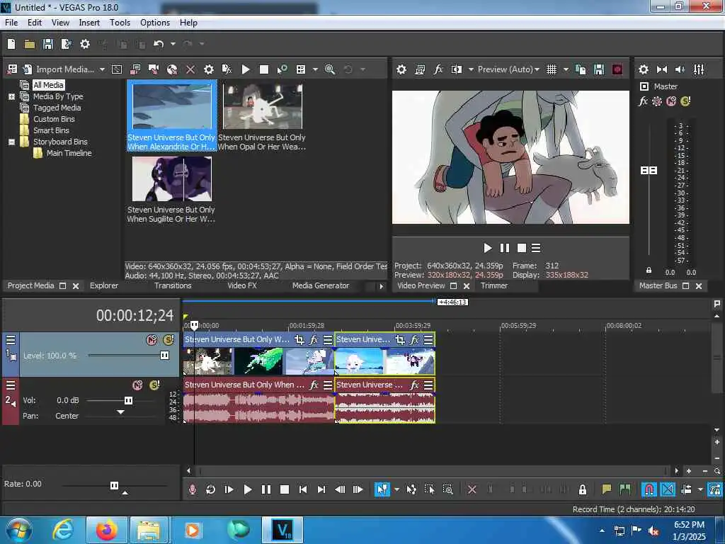Click record microphone button

(193, 489)
